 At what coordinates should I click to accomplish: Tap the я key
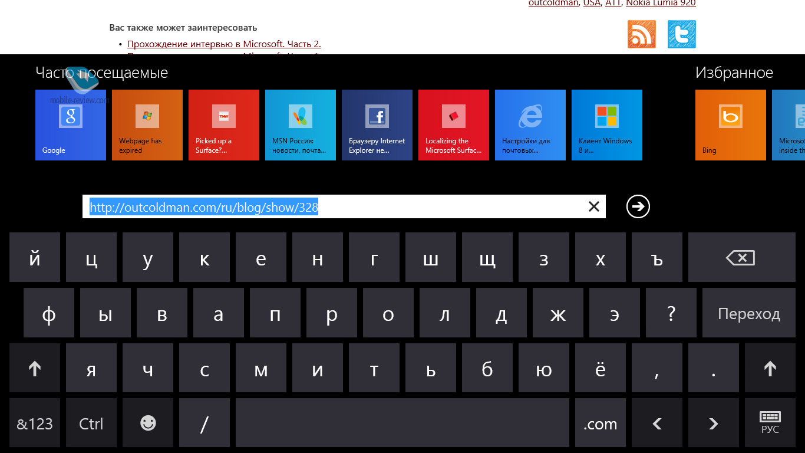(91, 368)
